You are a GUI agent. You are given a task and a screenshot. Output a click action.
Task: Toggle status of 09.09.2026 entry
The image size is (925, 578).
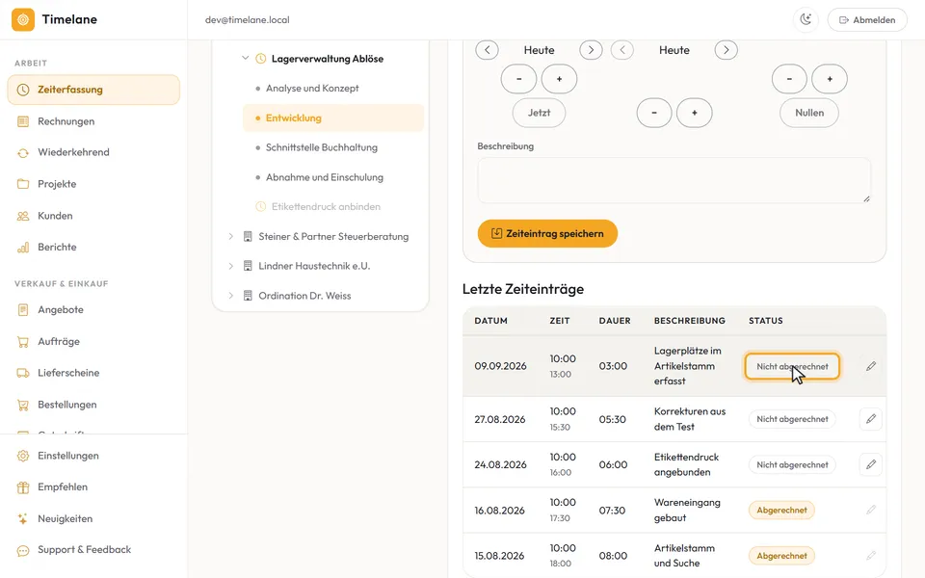tap(792, 367)
